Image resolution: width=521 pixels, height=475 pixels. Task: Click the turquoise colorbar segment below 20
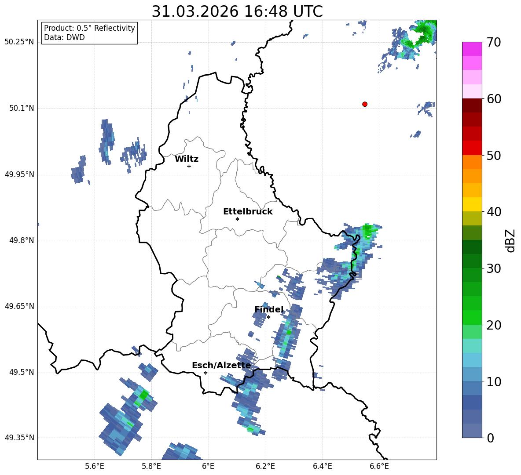(x=472, y=346)
